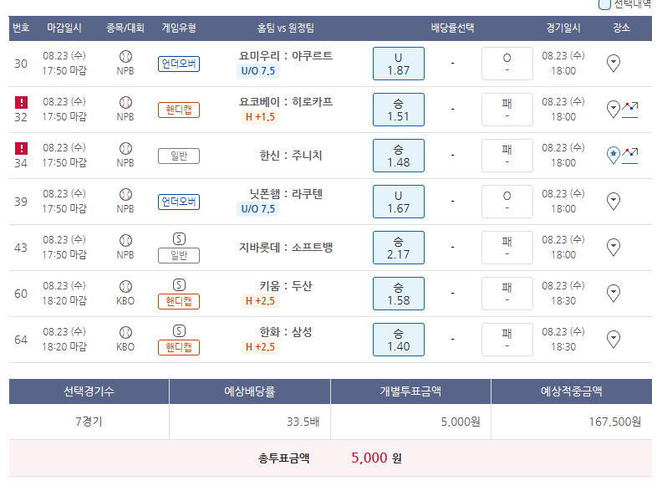This screenshot has height=491, width=657.
Task: Click the red alert icon on match 32
Action: coord(21,102)
